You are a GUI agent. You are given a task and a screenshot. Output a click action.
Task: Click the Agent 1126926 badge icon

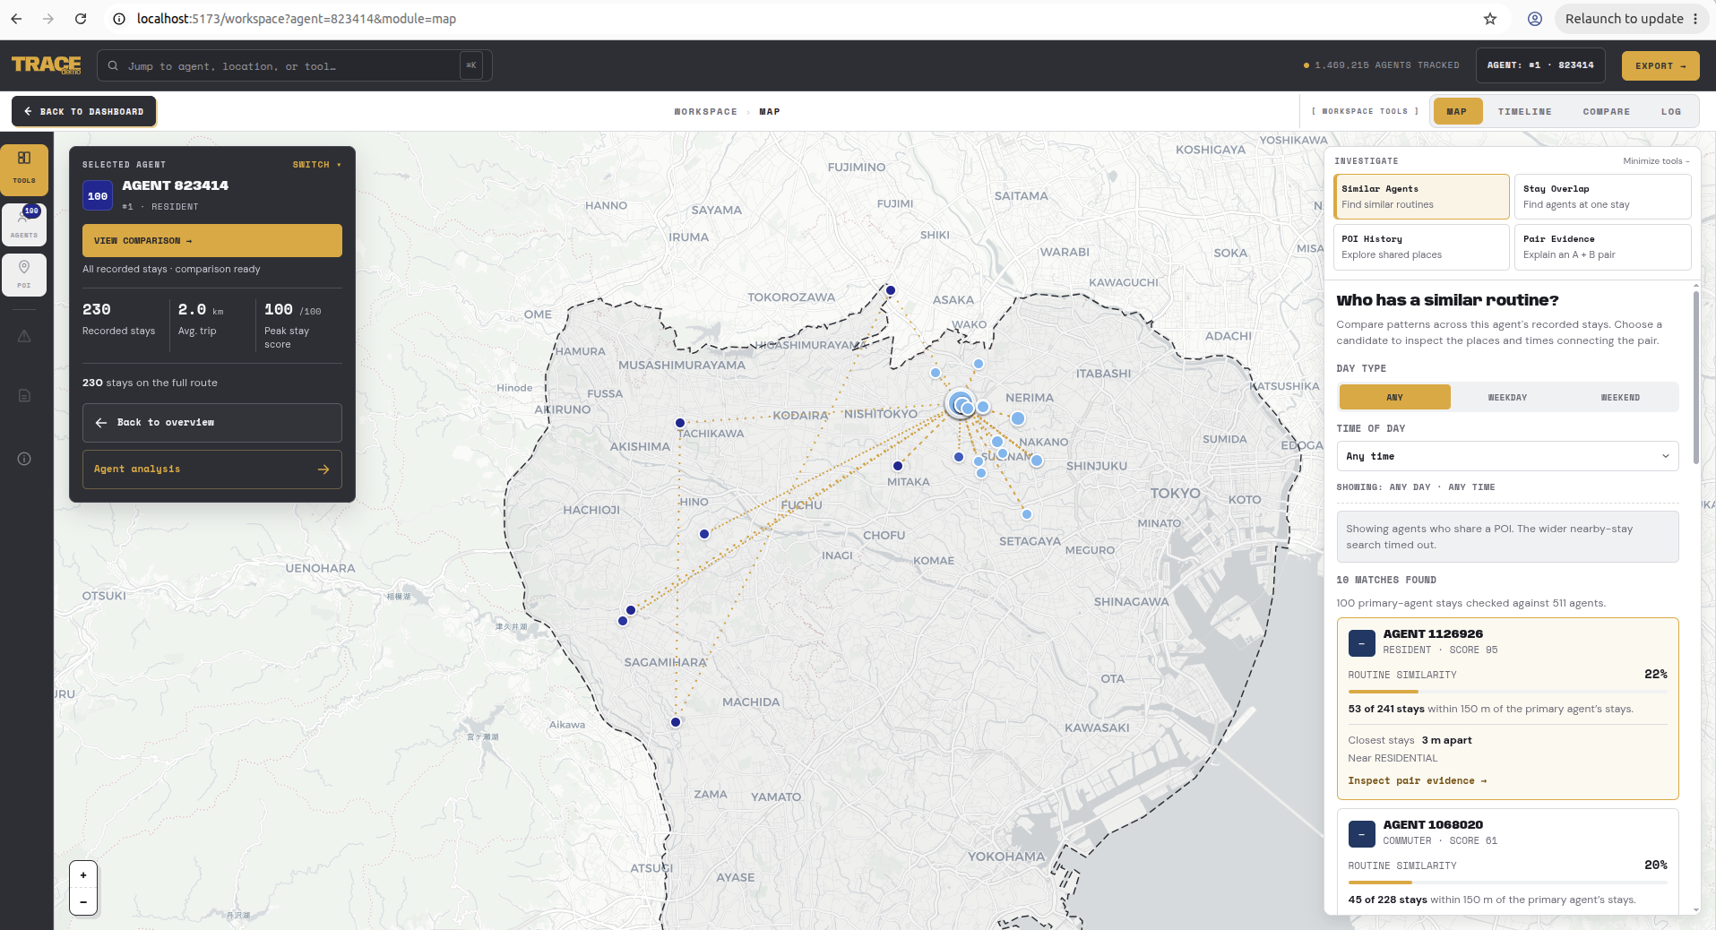pyautogui.click(x=1362, y=642)
